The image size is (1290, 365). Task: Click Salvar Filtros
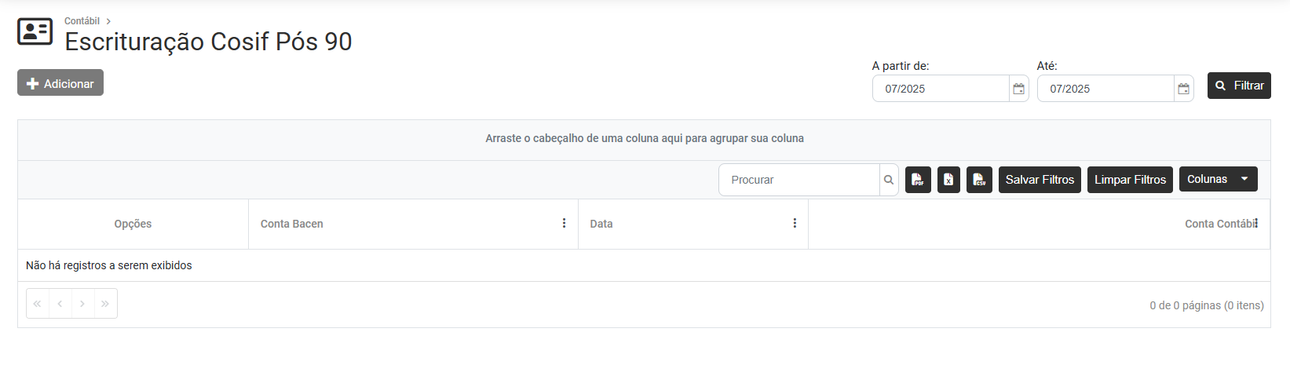(1040, 180)
